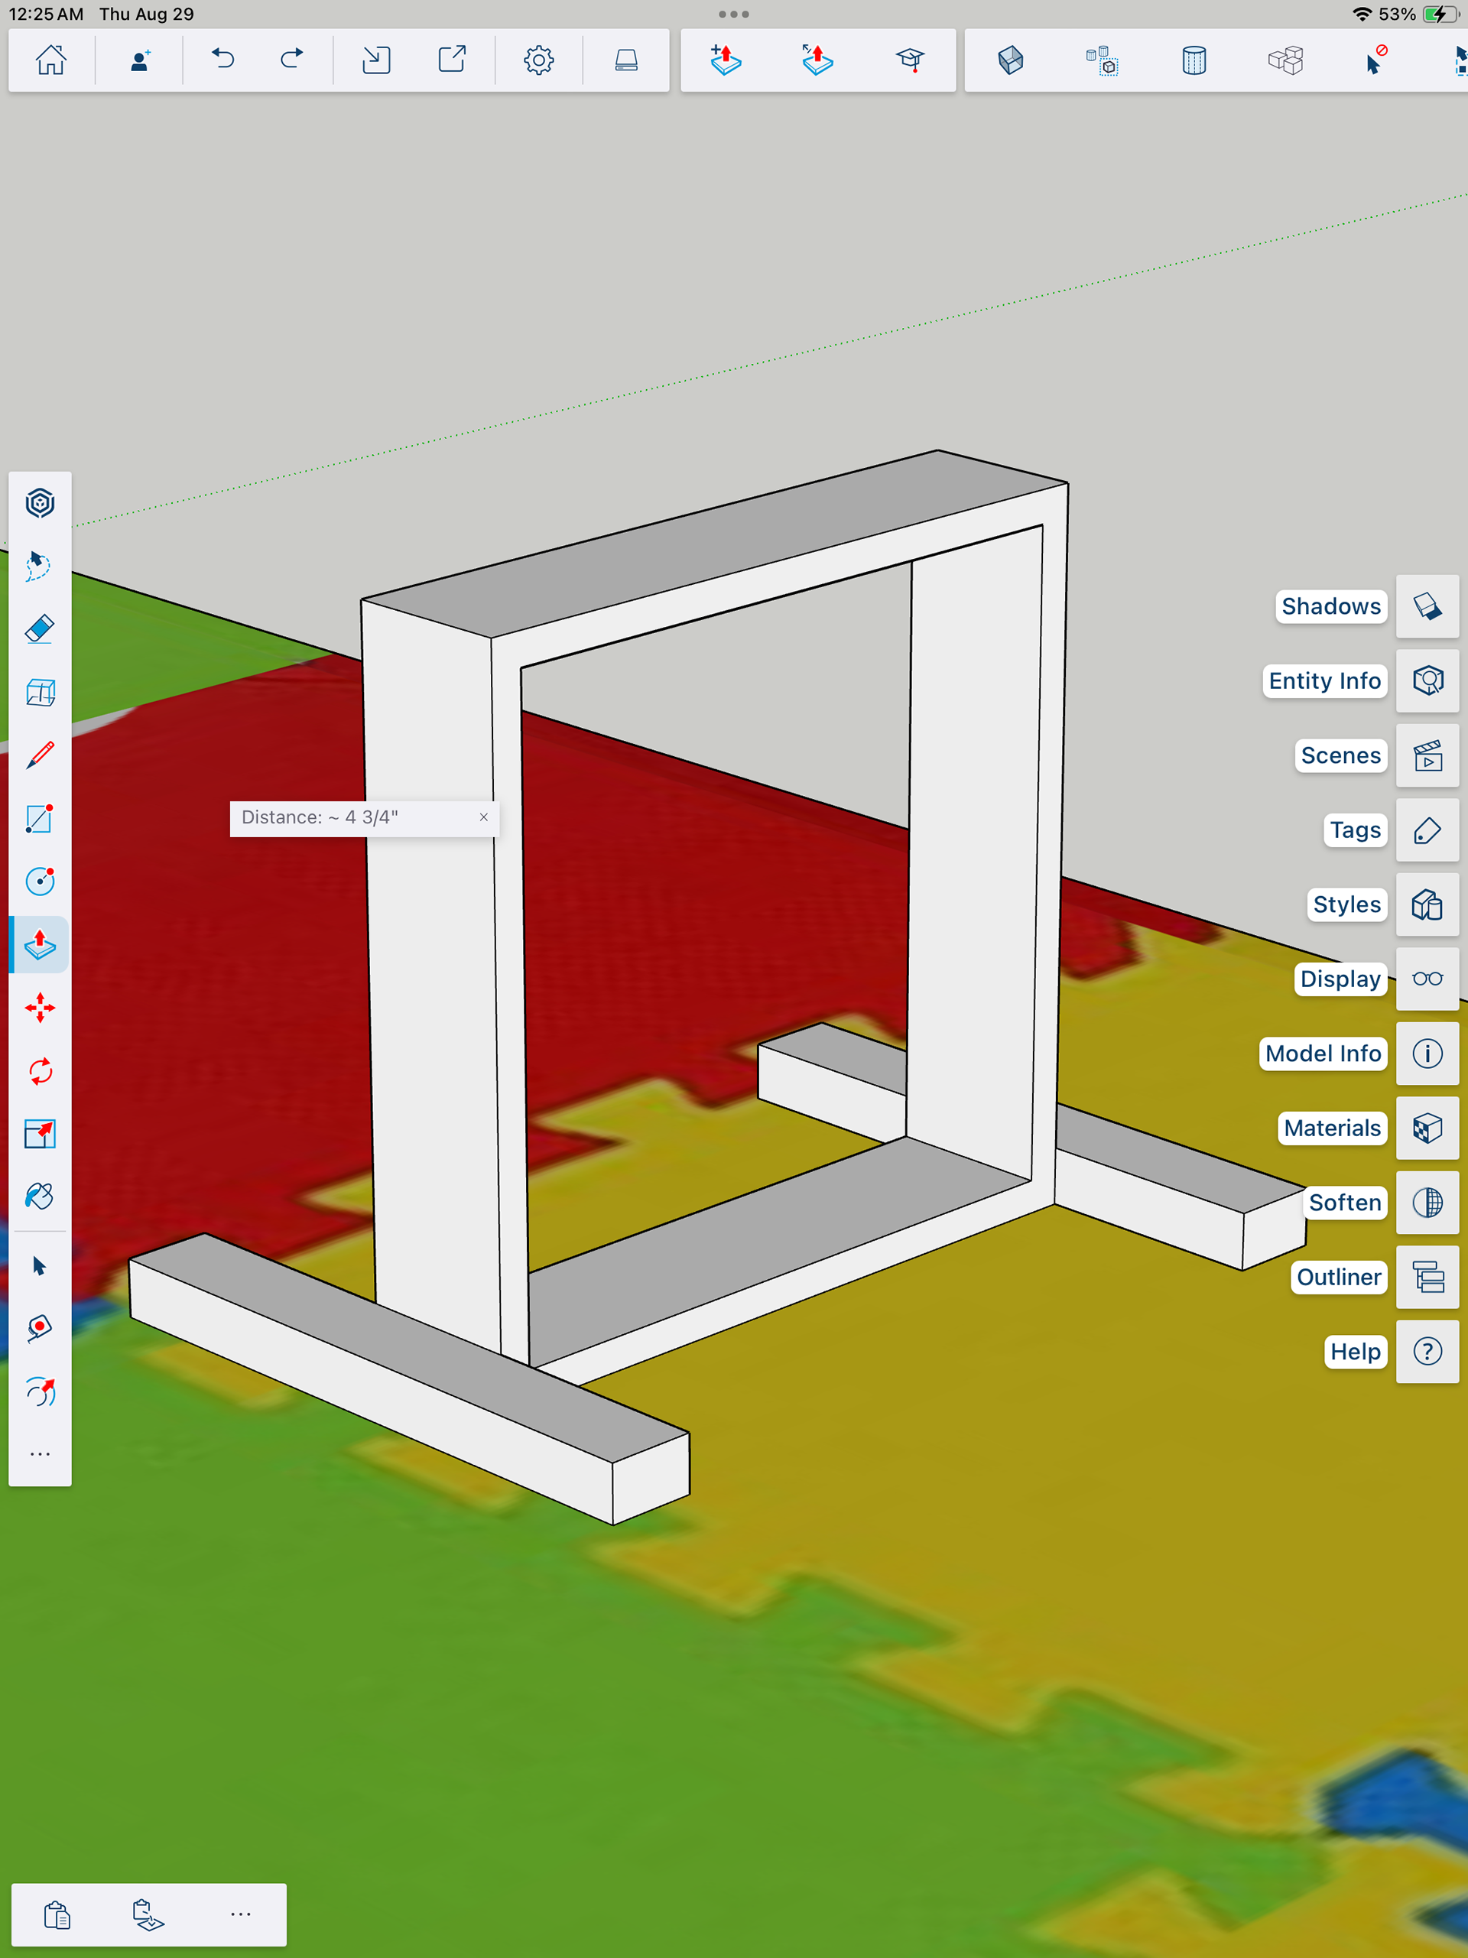Select the Rectangle shape tool
The height and width of the screenshot is (1958, 1468).
tap(40, 818)
